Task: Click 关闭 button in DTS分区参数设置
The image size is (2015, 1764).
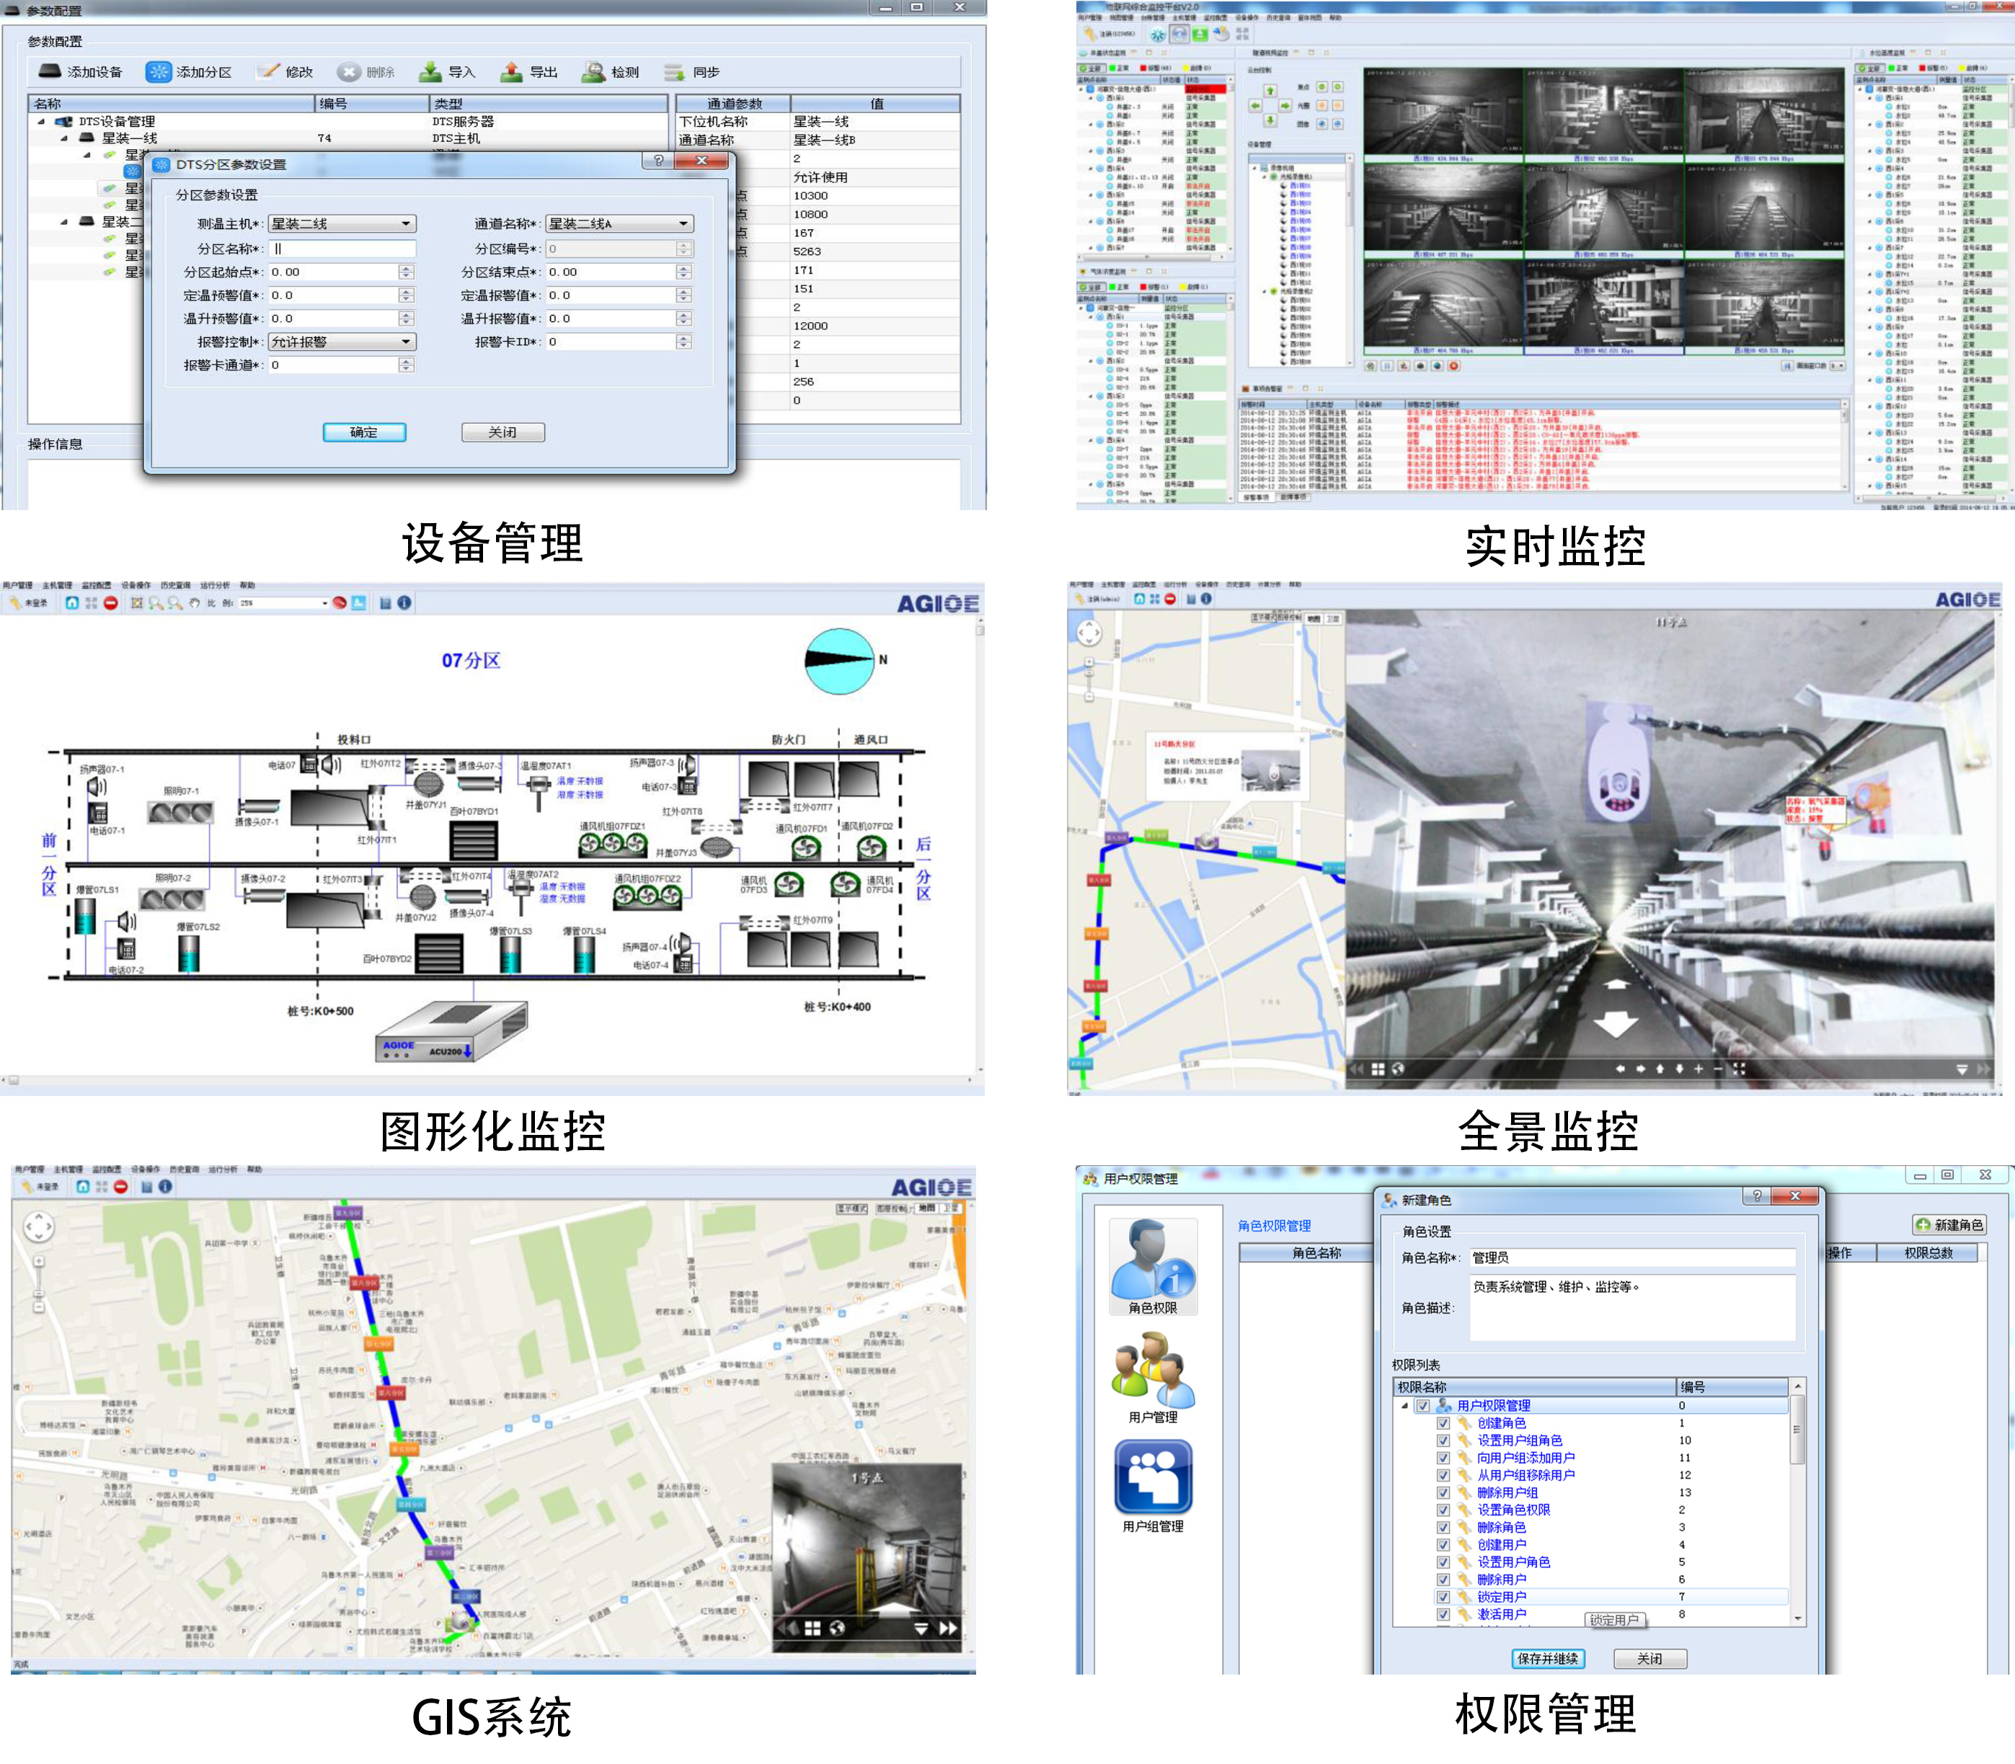Action: [x=502, y=432]
